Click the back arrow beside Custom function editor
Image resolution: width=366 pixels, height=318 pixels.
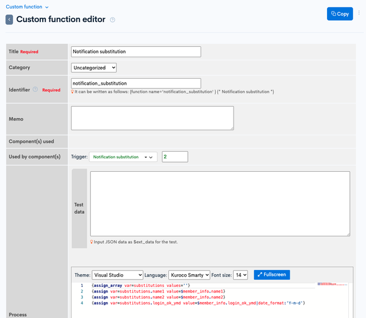tap(9, 19)
